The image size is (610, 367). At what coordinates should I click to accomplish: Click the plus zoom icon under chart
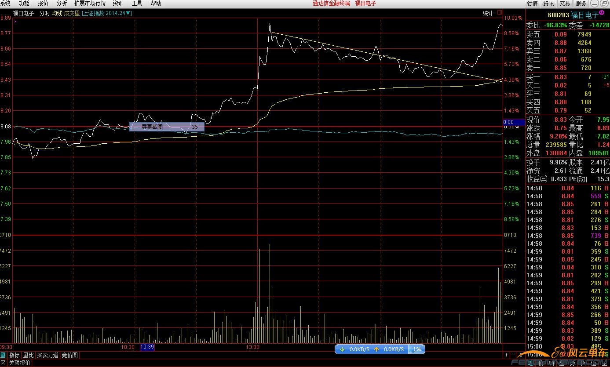[507, 355]
